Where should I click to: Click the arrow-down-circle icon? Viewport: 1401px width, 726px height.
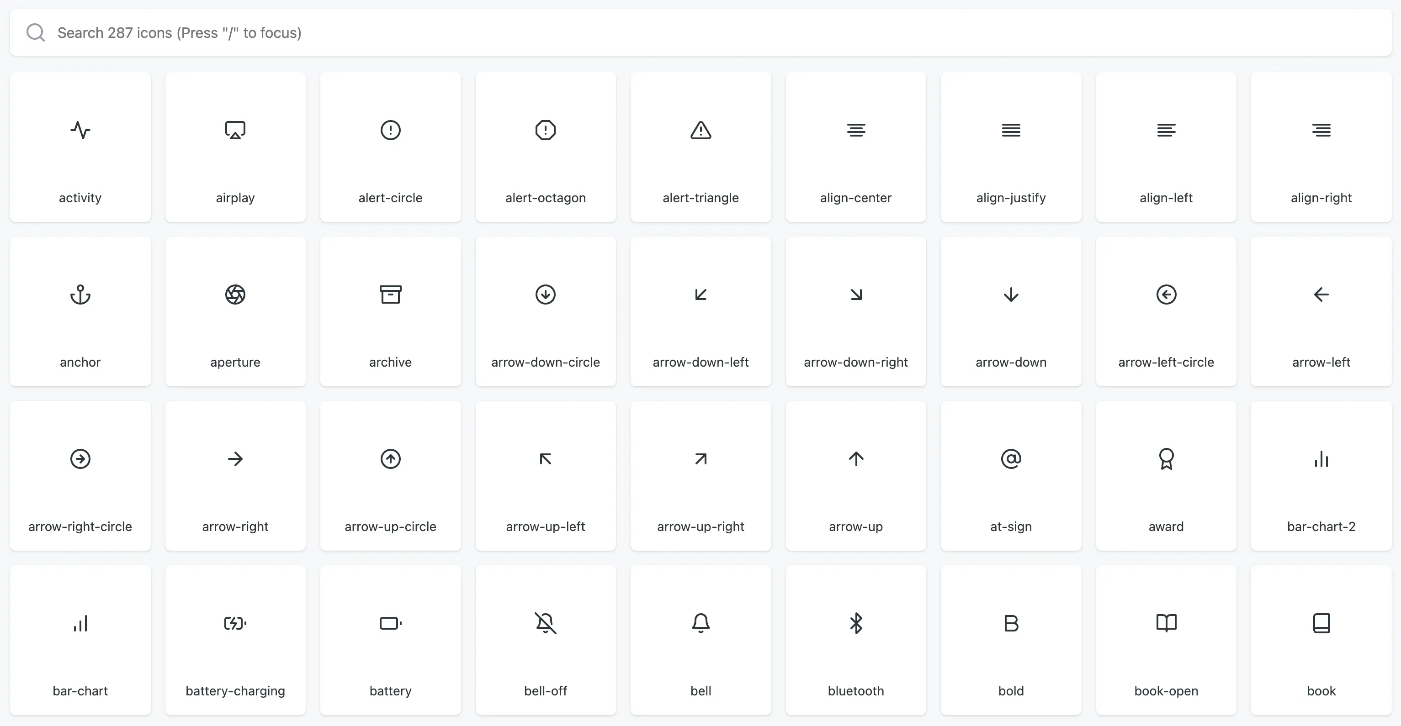(546, 295)
